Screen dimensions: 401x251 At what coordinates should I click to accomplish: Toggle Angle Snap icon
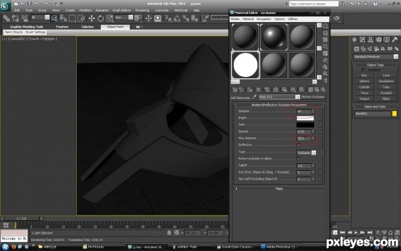(x=177, y=18)
